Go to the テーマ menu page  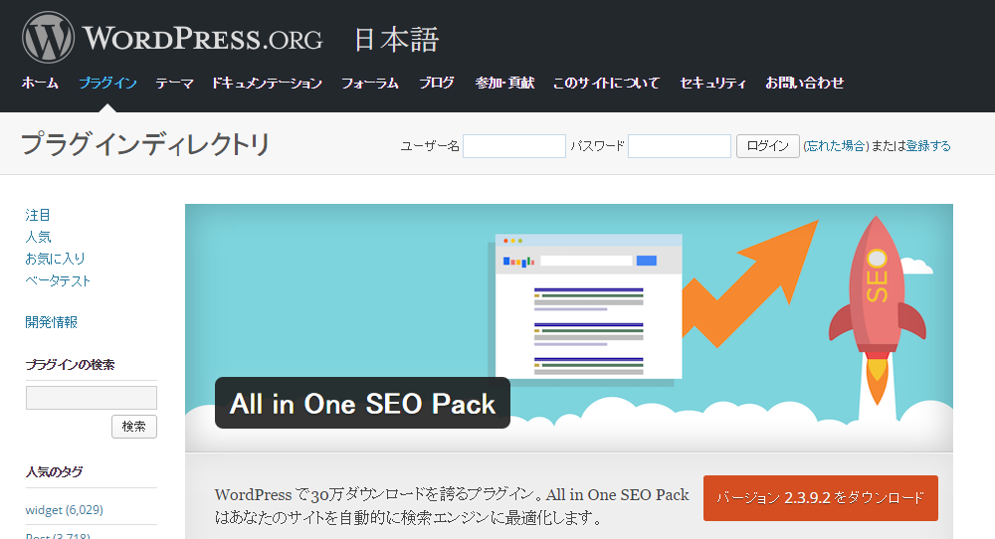[x=174, y=84]
